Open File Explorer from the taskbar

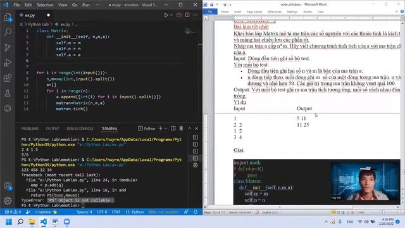pyautogui.click(x=32, y=222)
